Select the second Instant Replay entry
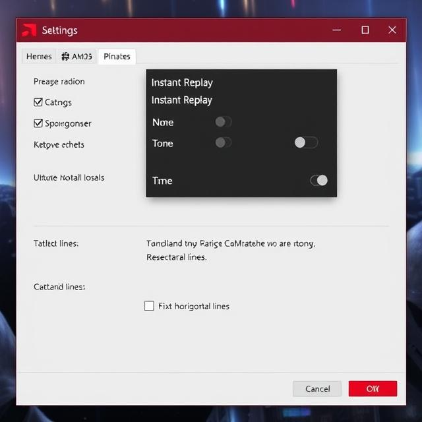This screenshot has height=422, width=422. (182, 100)
